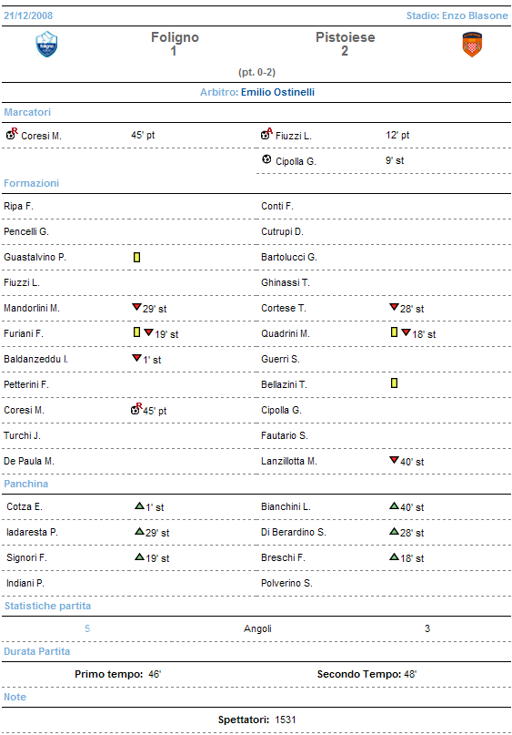
Task: Click the Statistiche partita section header
Action: [47, 606]
